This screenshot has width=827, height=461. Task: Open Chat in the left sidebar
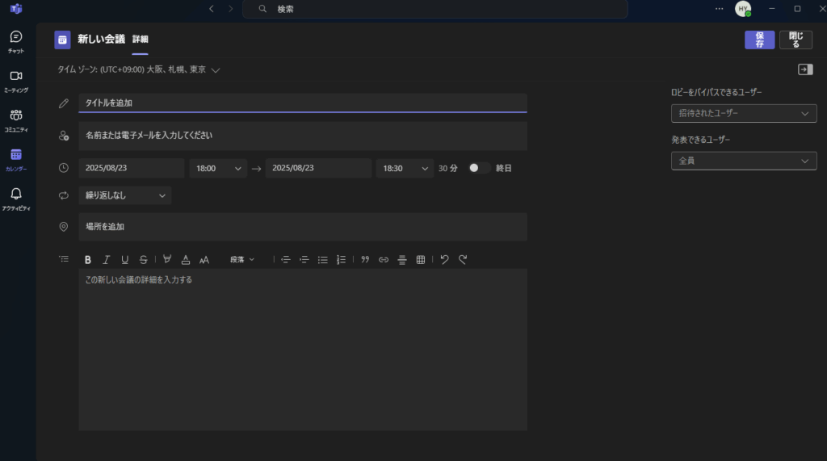pyautogui.click(x=16, y=41)
